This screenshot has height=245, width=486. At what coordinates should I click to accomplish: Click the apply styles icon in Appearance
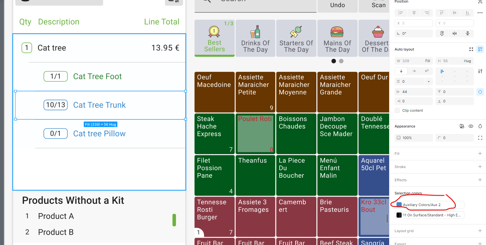[462, 126]
